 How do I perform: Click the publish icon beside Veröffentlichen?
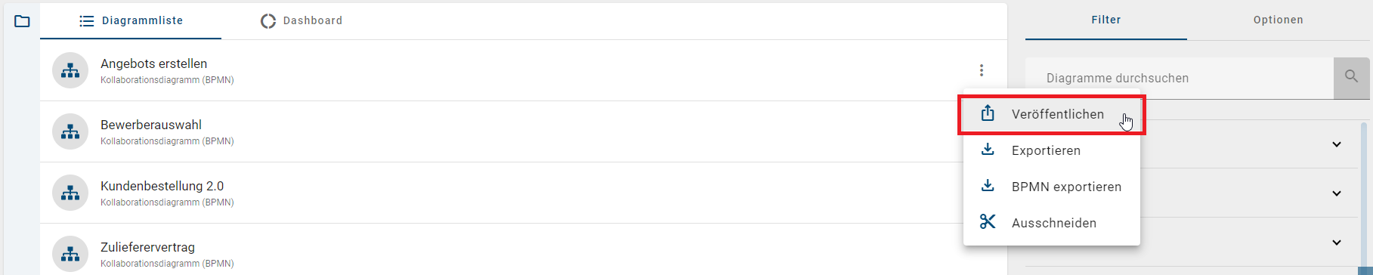(988, 113)
